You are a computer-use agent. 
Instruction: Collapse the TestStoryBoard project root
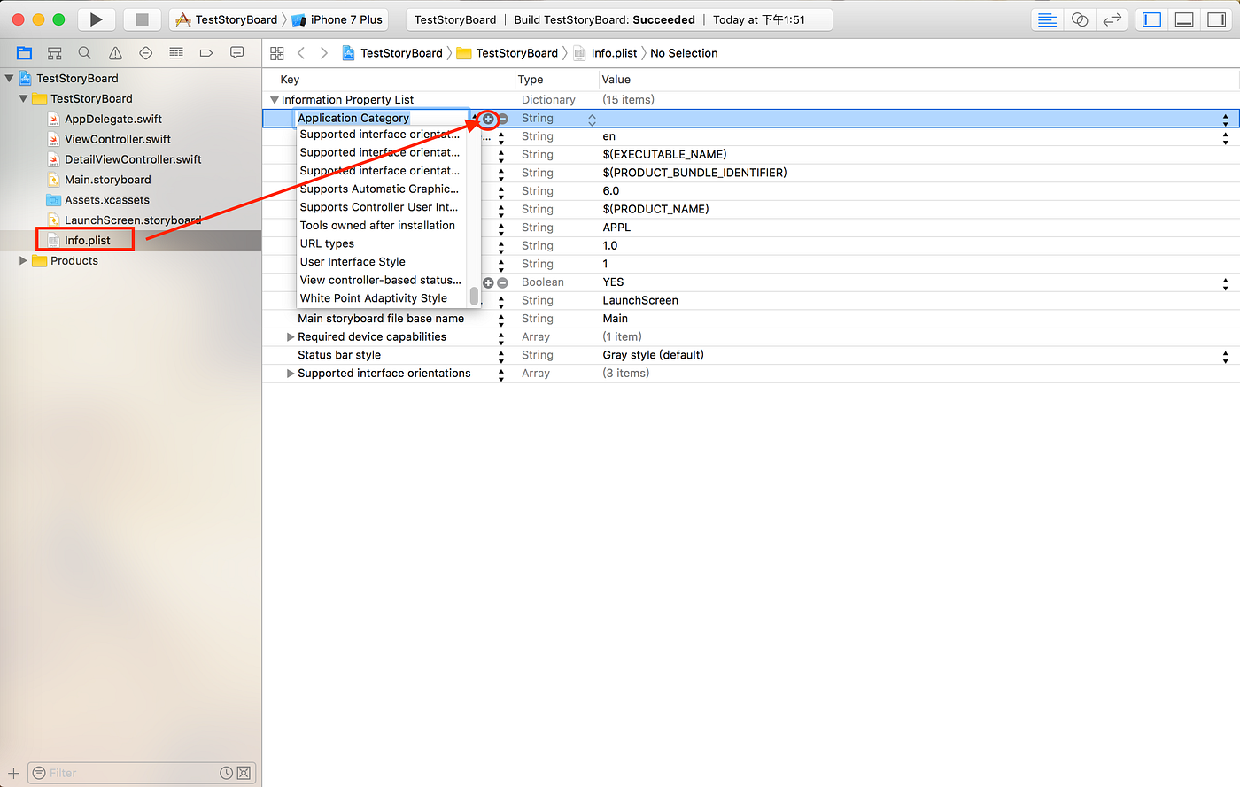click(x=10, y=79)
